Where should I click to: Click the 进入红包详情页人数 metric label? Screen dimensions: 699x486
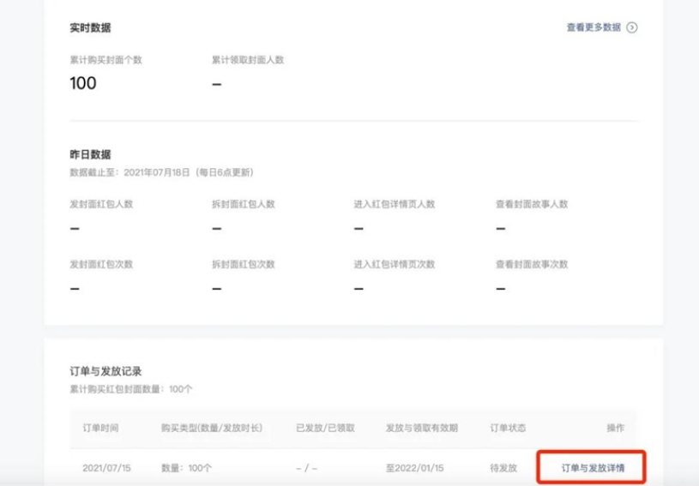[395, 204]
